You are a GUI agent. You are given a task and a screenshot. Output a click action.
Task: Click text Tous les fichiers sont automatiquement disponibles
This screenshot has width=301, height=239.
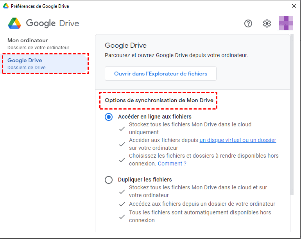click(x=200, y=216)
